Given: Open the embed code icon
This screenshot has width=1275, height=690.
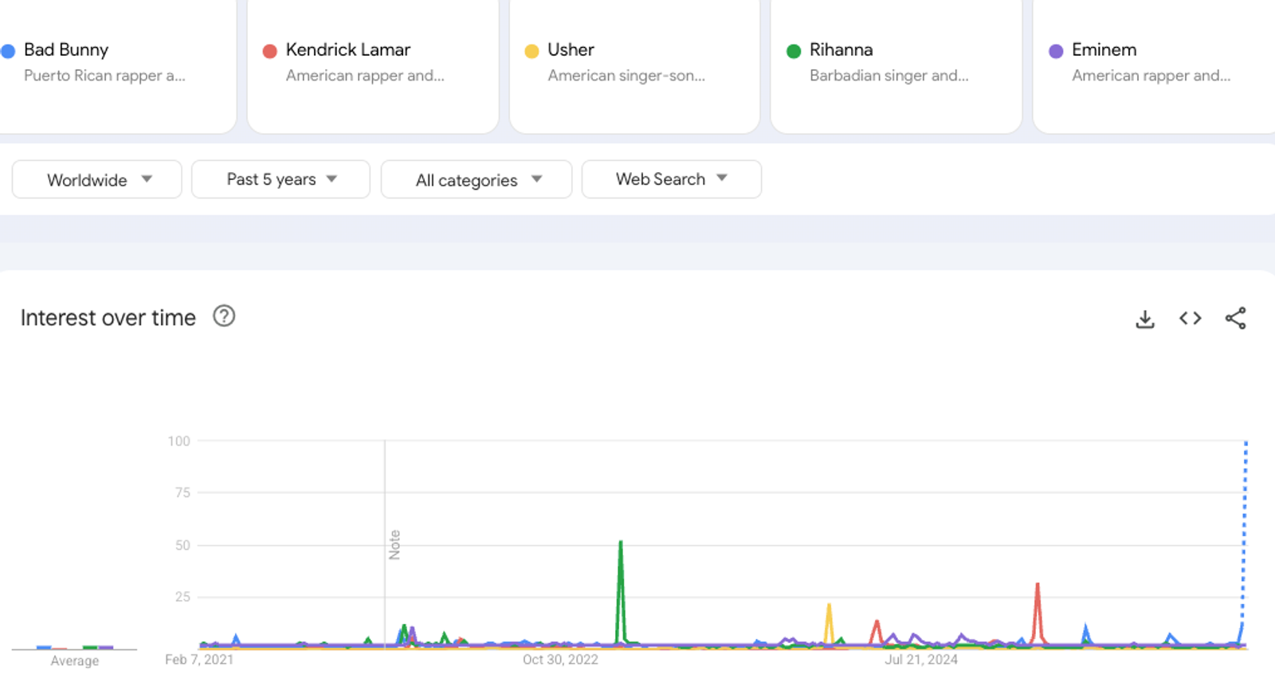Looking at the screenshot, I should (1190, 319).
